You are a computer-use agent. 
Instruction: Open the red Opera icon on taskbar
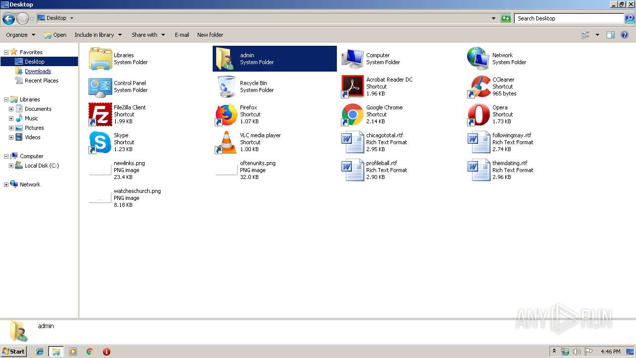106,352
